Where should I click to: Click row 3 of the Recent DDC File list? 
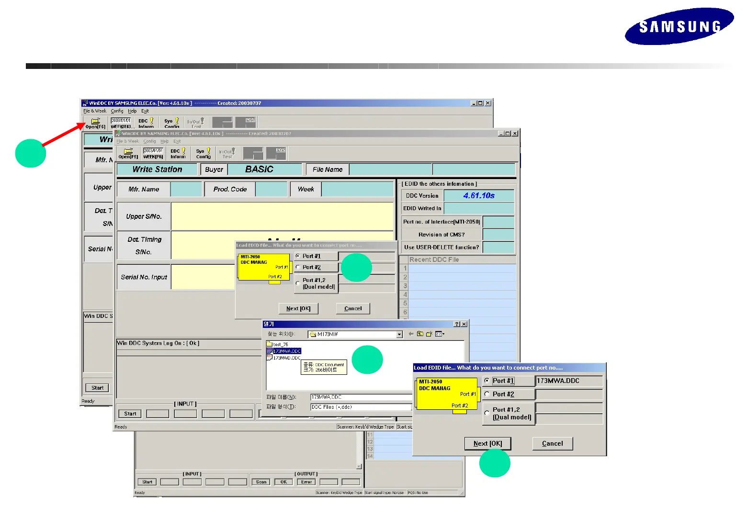[462, 286]
